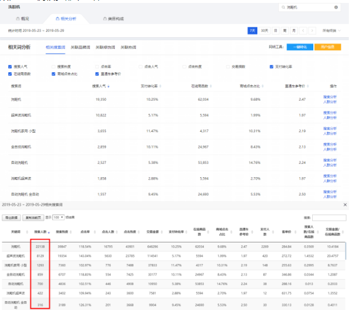The height and width of the screenshot is (310, 350).
Task: Sort upper table by 直通车参考价 arrows
Action: pos(307,86)
